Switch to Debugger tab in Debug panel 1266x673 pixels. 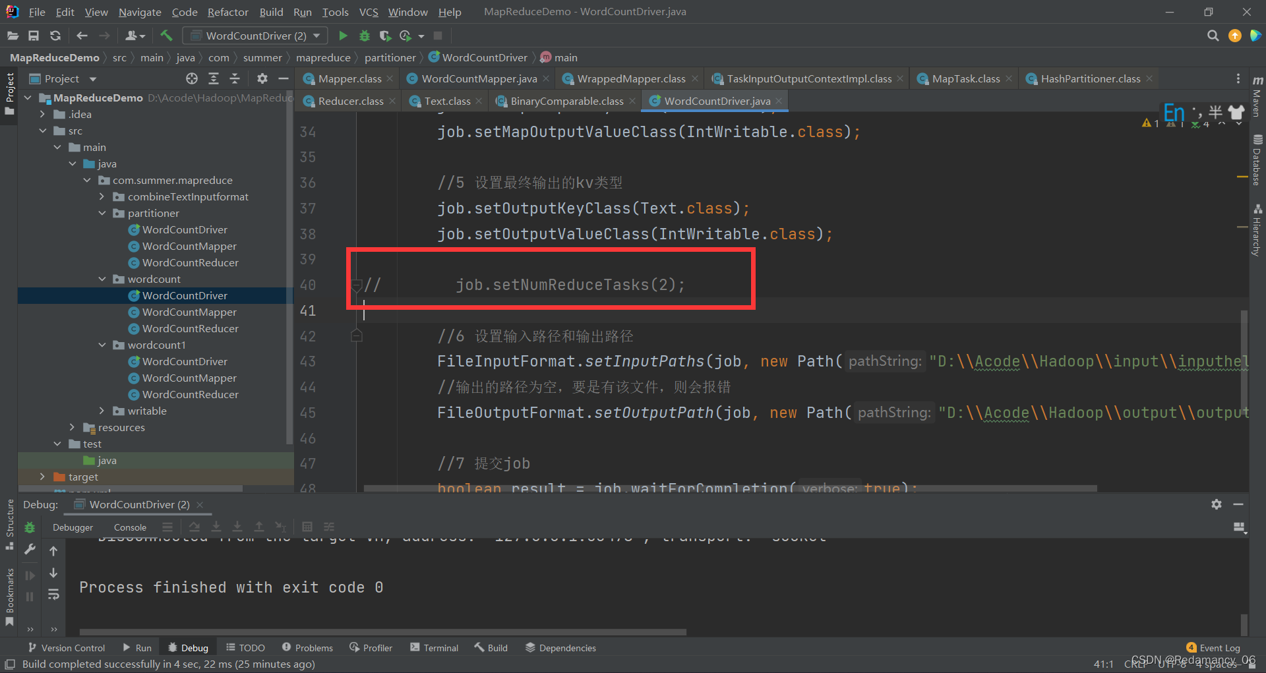point(73,527)
